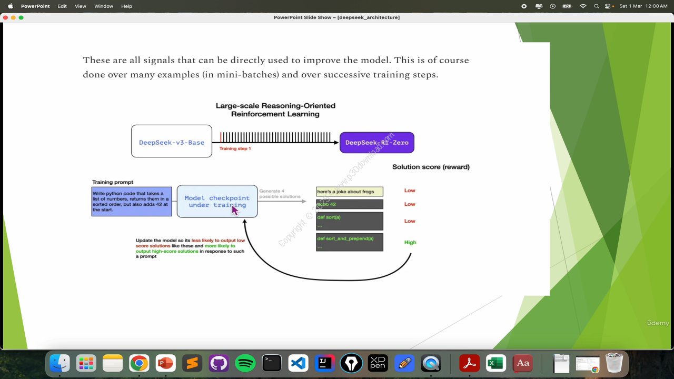Image resolution: width=674 pixels, height=379 pixels.
Task: Click the "Low" label beside echo 42
Action: point(410,204)
